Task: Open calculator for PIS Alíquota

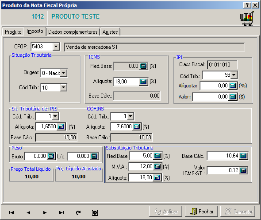Action: 61,126
